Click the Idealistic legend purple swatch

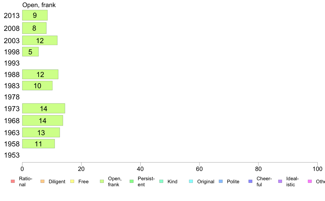tap(280, 181)
